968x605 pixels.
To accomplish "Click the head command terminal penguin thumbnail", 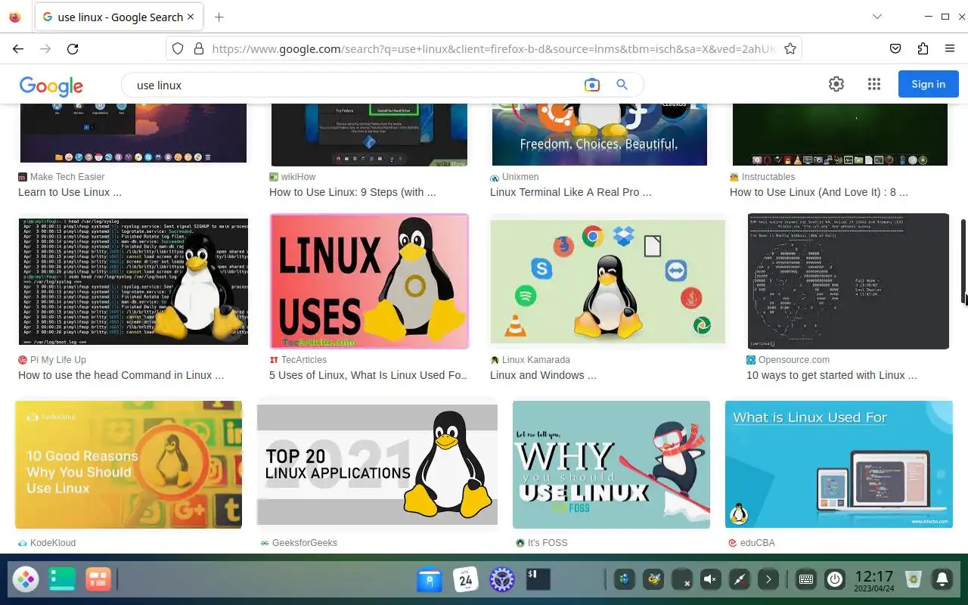I will pyautogui.click(x=133, y=281).
